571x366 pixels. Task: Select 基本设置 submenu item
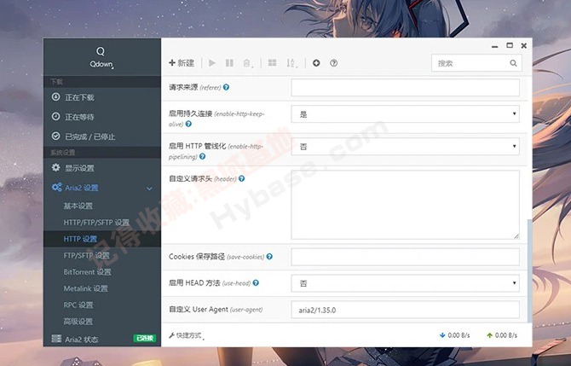[78, 206]
